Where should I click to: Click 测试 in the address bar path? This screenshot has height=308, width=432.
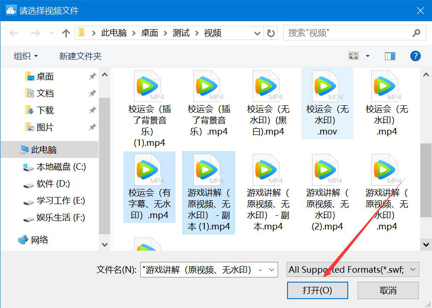click(181, 33)
